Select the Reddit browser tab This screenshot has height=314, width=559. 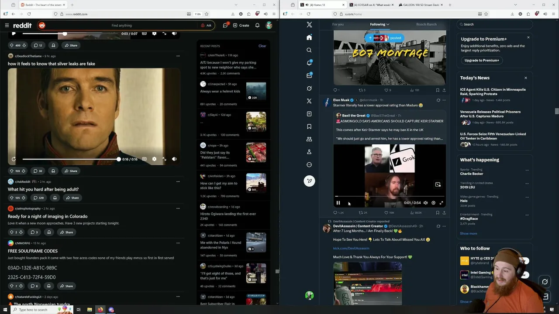[42, 5]
